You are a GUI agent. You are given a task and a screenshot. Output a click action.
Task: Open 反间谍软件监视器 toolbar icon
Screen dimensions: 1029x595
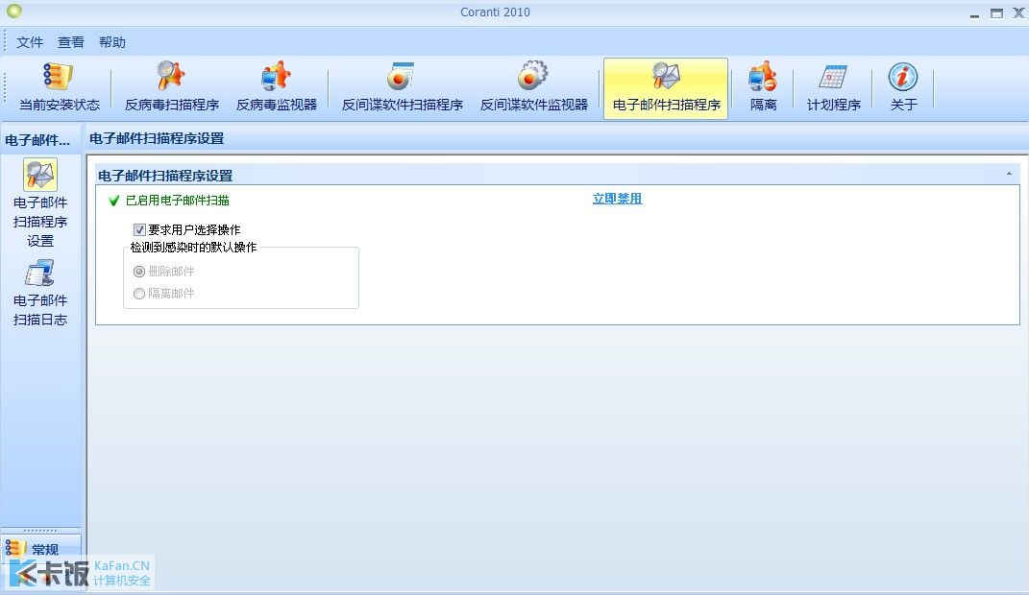click(x=533, y=87)
